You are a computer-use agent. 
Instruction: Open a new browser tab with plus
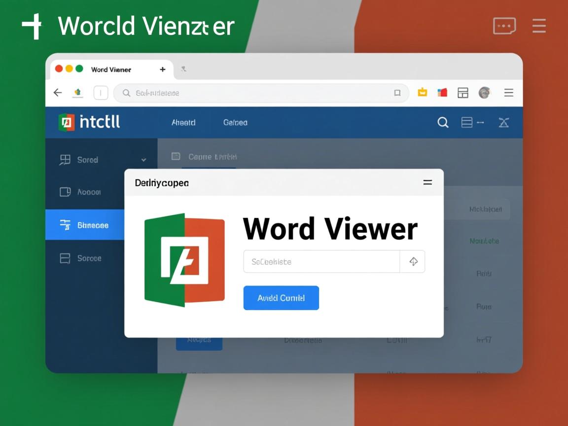pyautogui.click(x=162, y=70)
